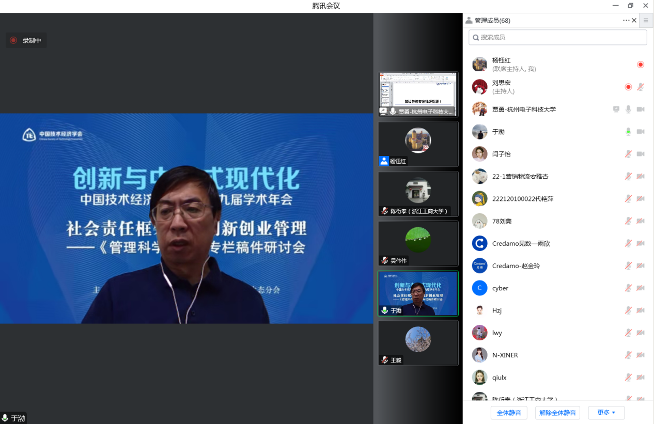Click the camera icon for 闫子怡
The height and width of the screenshot is (424, 654).
pyautogui.click(x=641, y=154)
